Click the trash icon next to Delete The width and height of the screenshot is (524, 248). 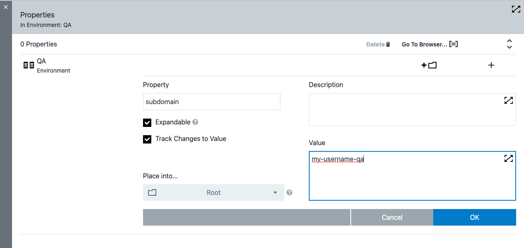(x=388, y=44)
